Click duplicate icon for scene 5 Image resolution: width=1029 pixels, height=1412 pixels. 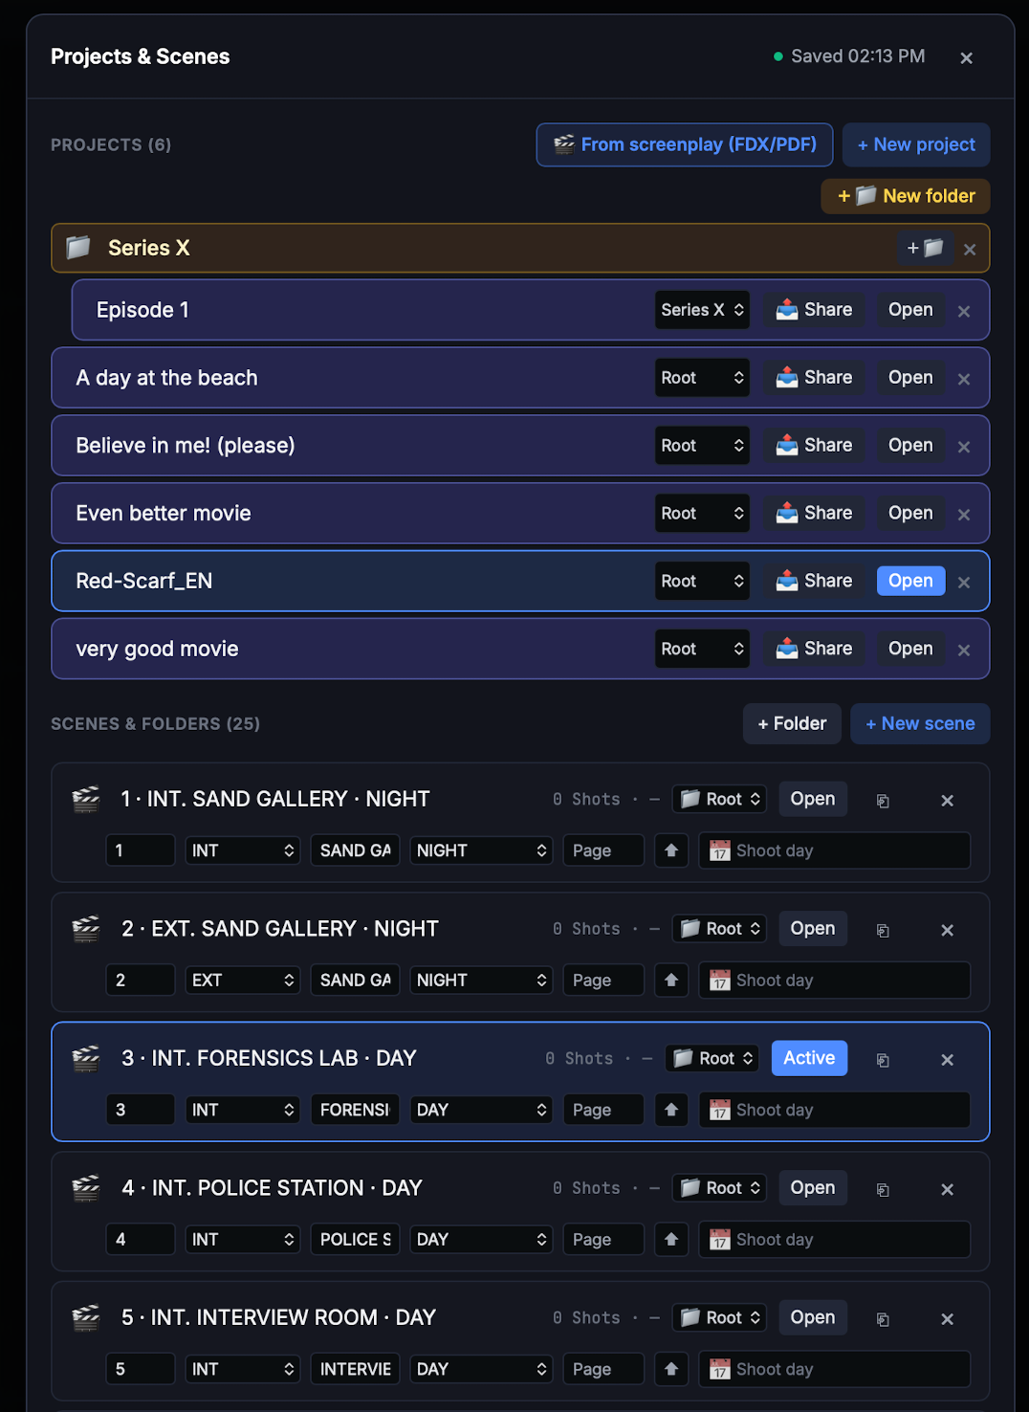883,1319
